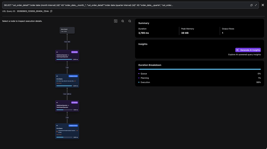
Task: Expand the SQL query box
Action: click(256, 5)
